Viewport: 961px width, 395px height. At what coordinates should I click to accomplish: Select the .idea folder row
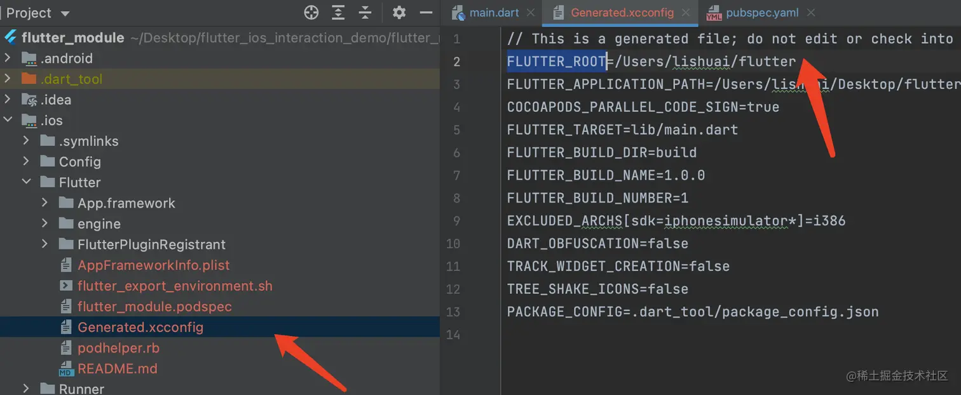coord(220,100)
